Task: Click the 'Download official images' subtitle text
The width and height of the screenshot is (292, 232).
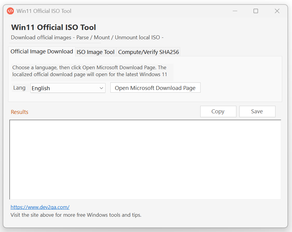Action: (87, 37)
